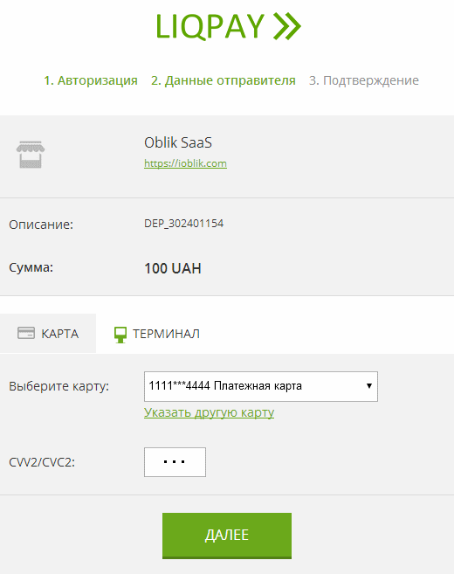
Task: Click the credit card icon beside КАРТА
Action: click(26, 333)
